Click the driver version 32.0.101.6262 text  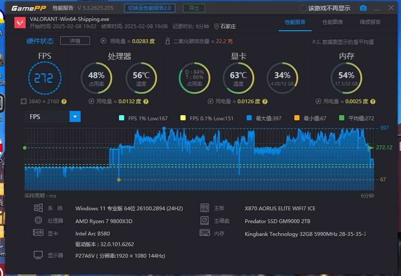[105, 244]
